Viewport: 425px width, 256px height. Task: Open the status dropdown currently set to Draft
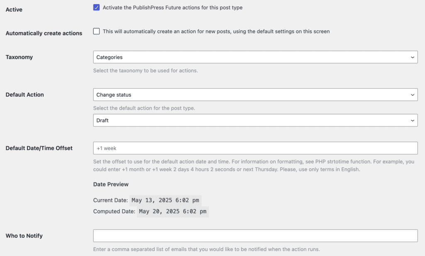click(255, 120)
